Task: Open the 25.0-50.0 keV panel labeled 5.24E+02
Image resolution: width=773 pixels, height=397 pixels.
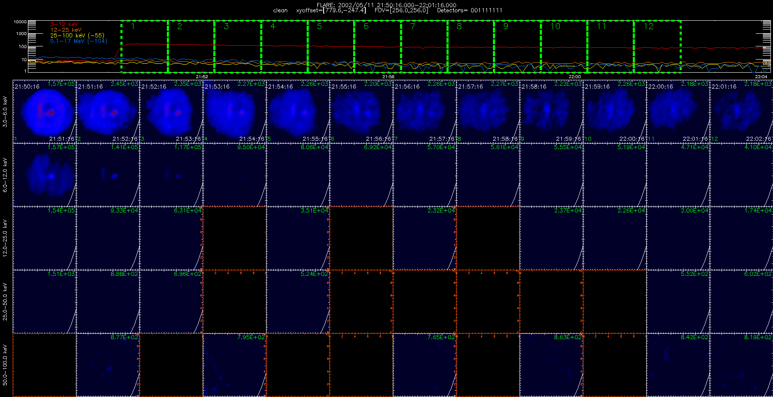Action: [x=298, y=301]
